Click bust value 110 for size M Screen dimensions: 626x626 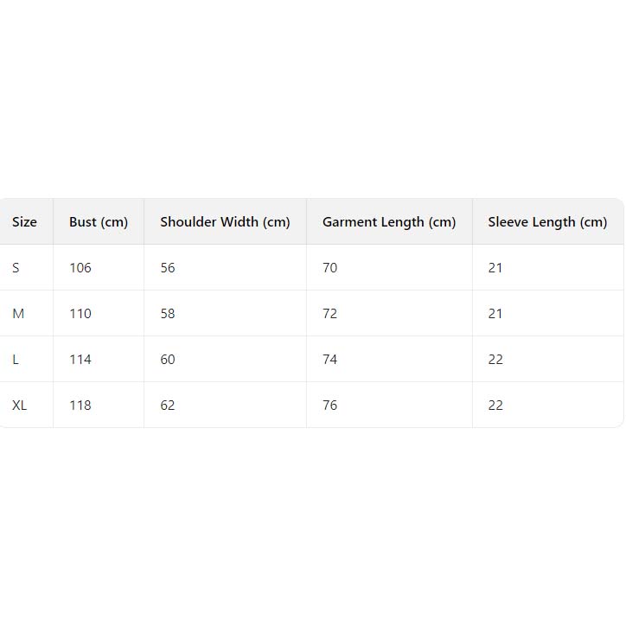coord(80,314)
